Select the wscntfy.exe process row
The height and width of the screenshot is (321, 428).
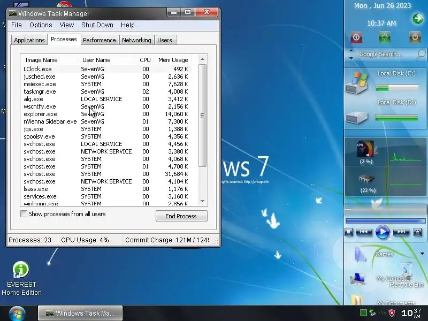coord(106,106)
